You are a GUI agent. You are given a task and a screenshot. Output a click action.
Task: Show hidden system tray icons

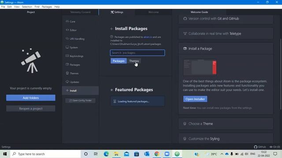point(222,154)
